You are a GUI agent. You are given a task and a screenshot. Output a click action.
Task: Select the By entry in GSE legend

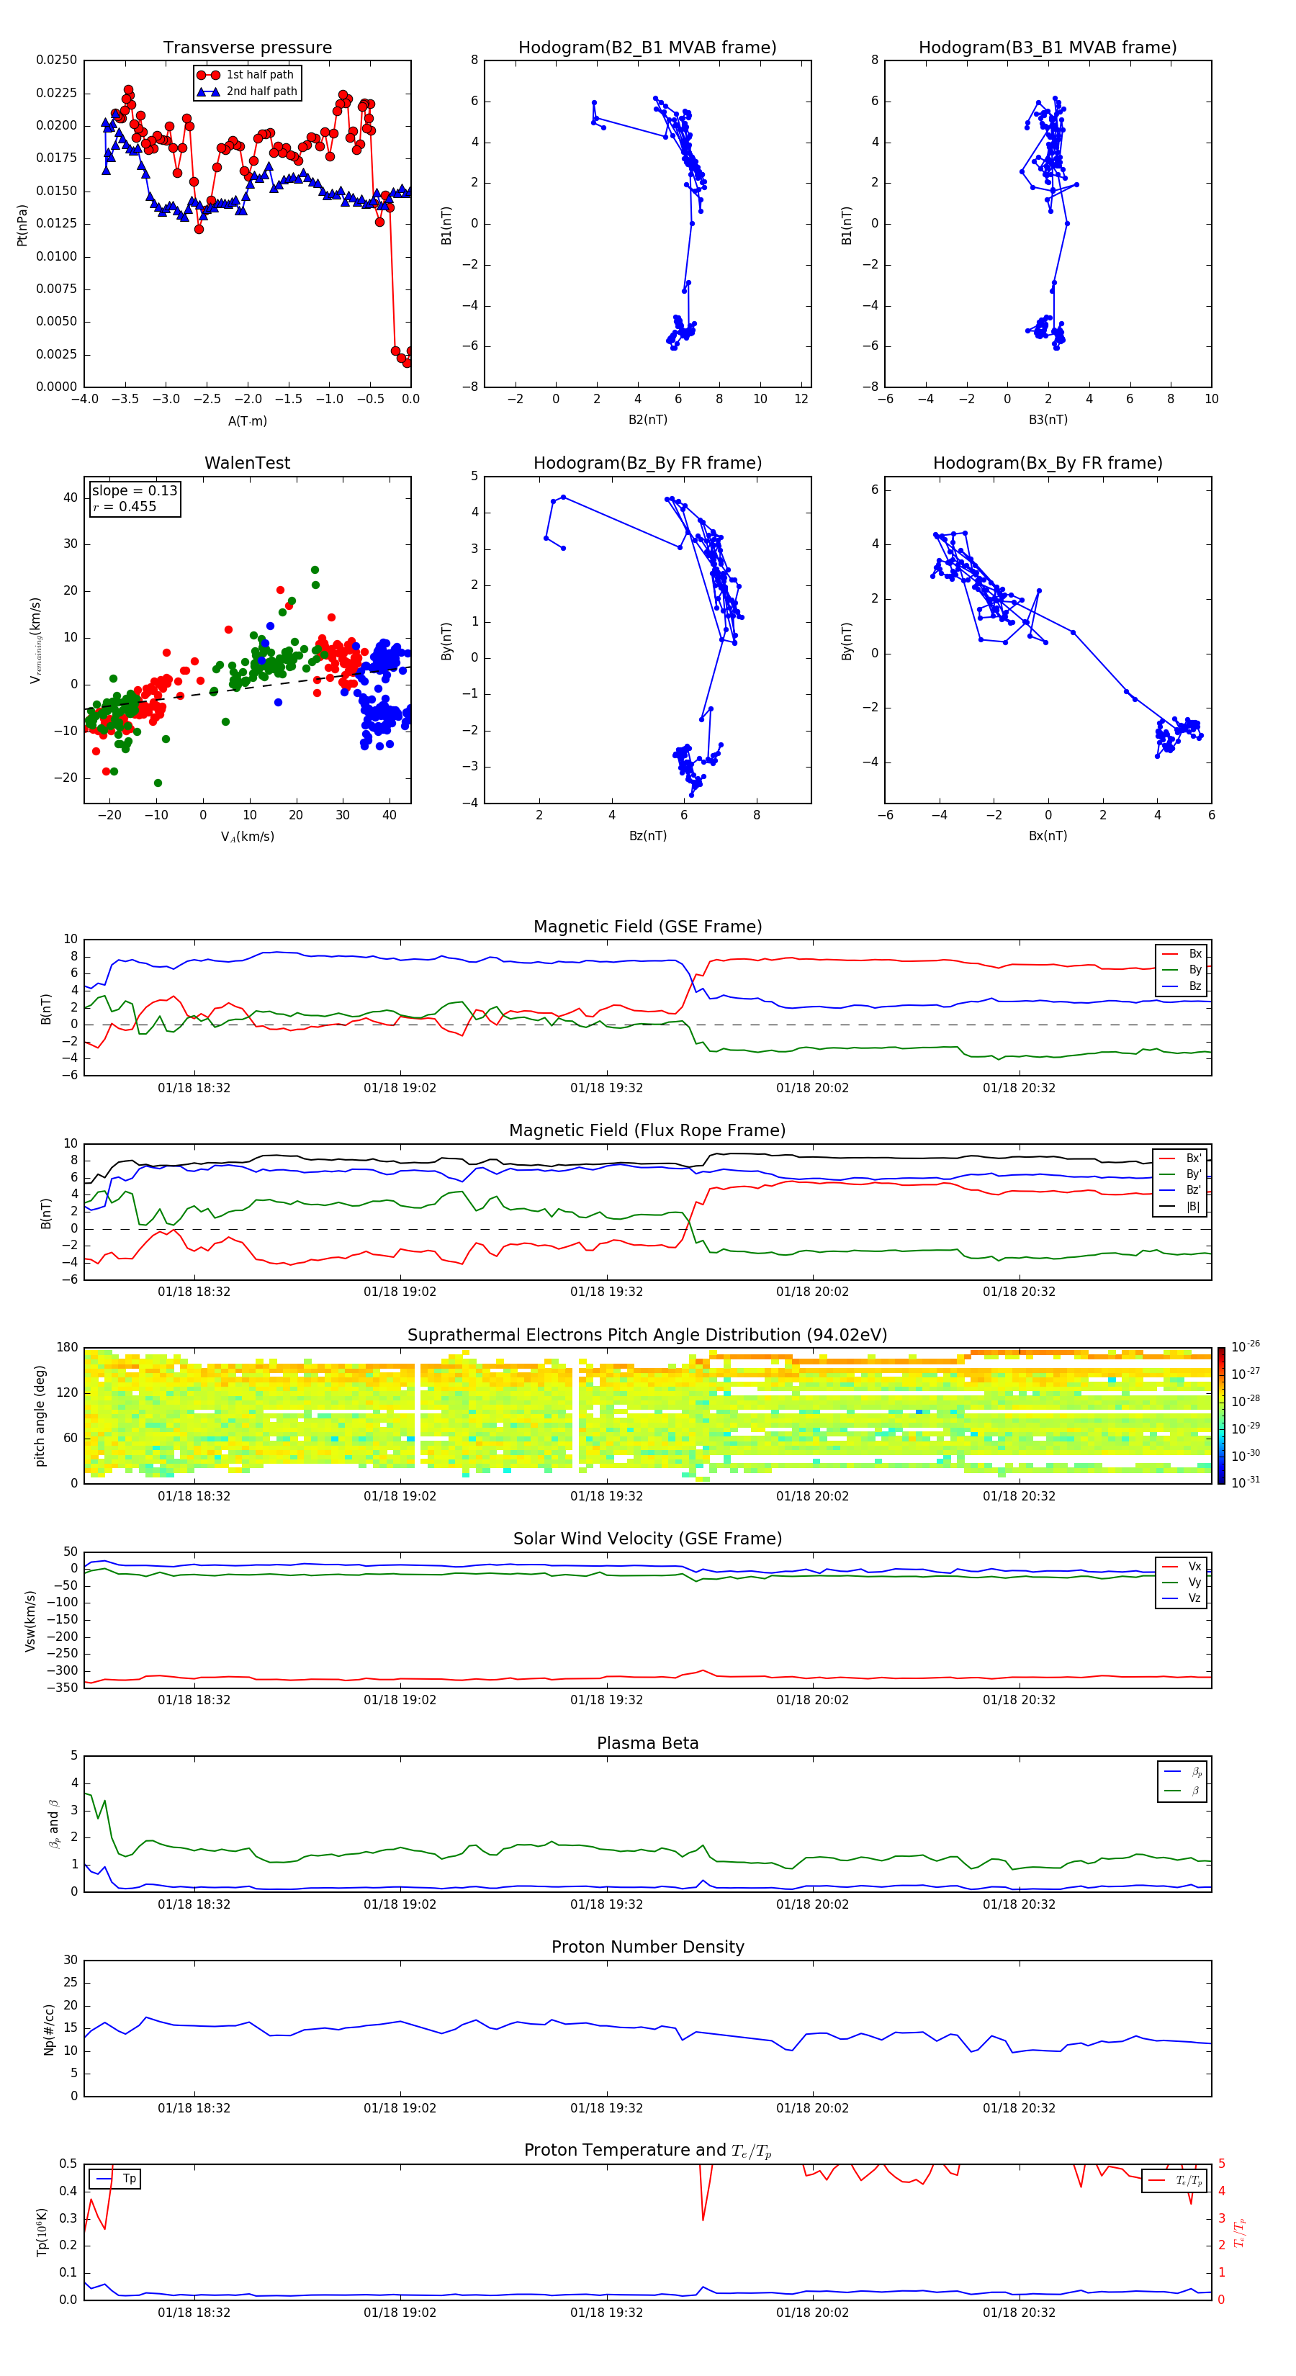(x=1182, y=969)
